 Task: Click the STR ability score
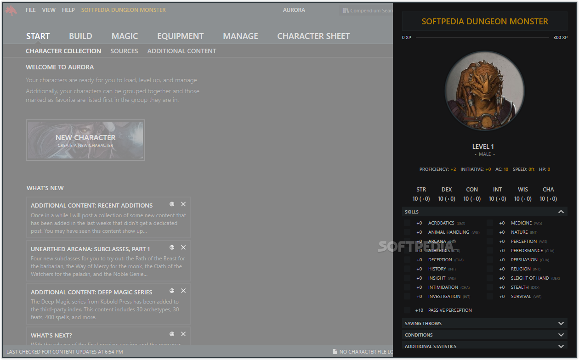coord(421,194)
